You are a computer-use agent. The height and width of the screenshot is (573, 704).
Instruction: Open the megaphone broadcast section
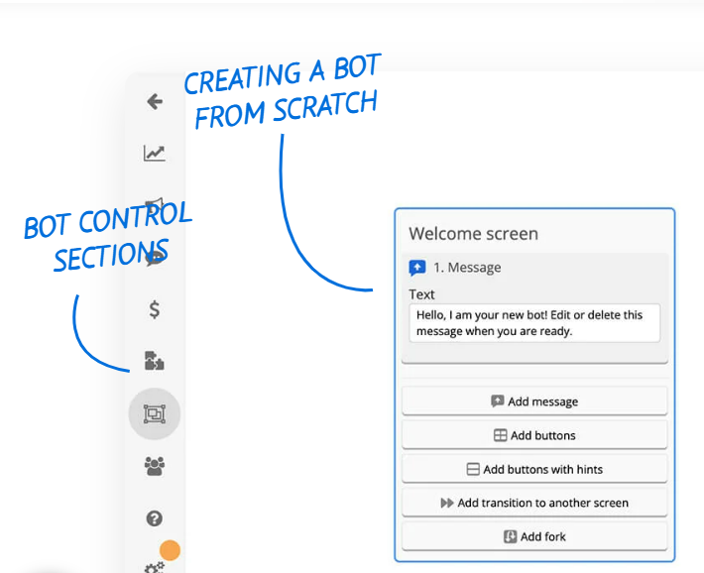click(155, 205)
